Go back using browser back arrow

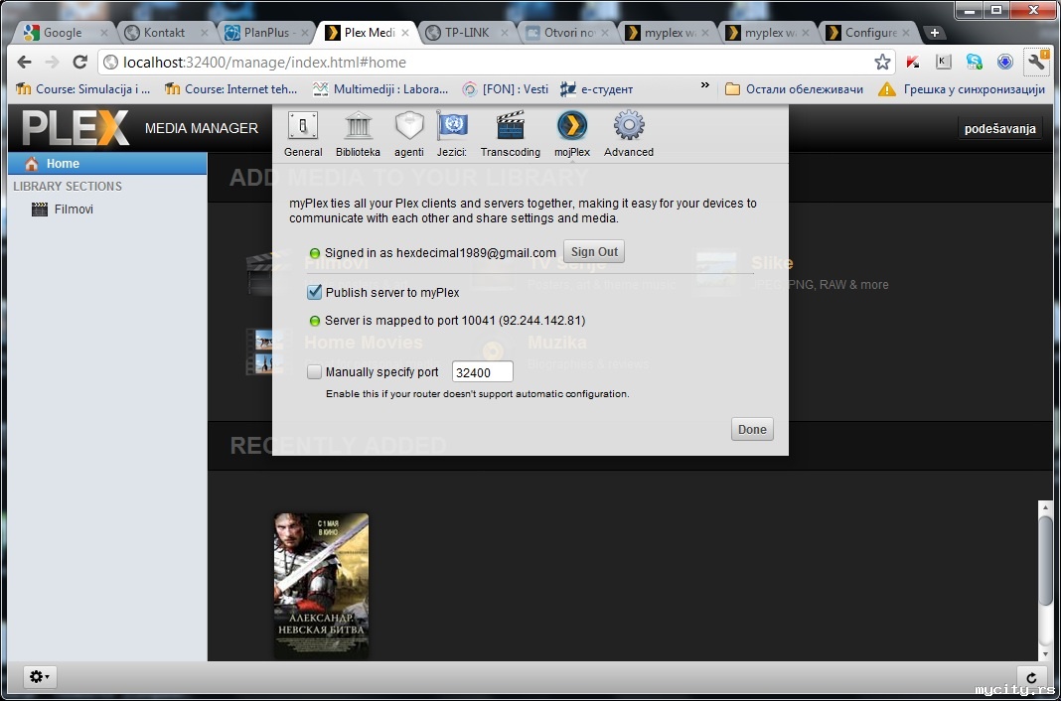[x=25, y=63]
